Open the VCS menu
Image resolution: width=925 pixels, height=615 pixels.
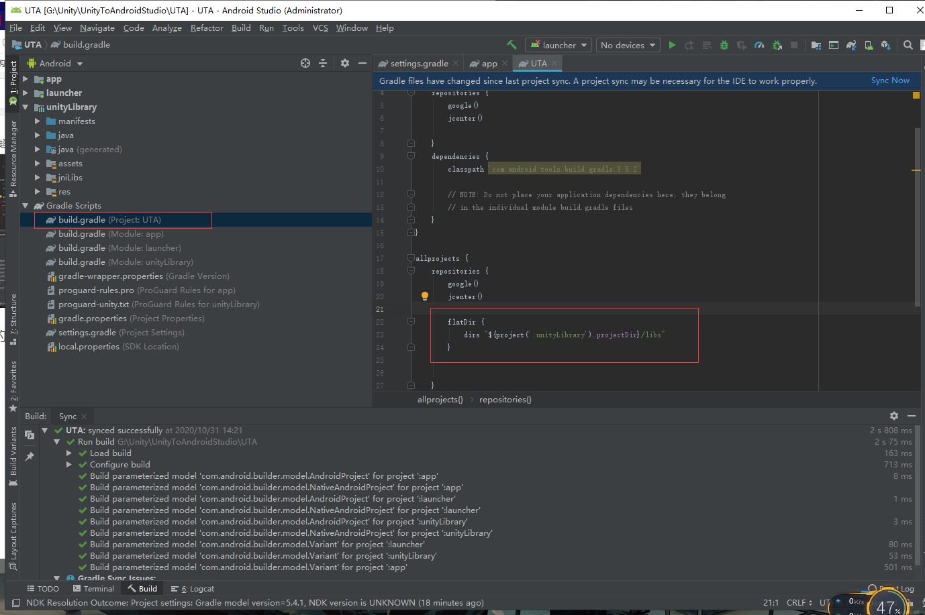coord(320,28)
